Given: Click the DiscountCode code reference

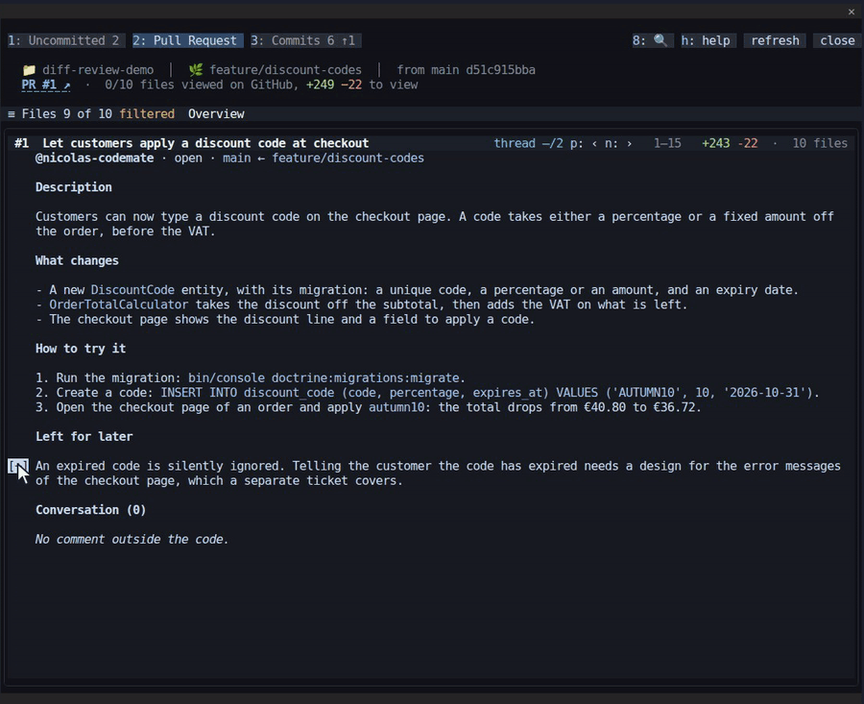Looking at the screenshot, I should [x=132, y=290].
